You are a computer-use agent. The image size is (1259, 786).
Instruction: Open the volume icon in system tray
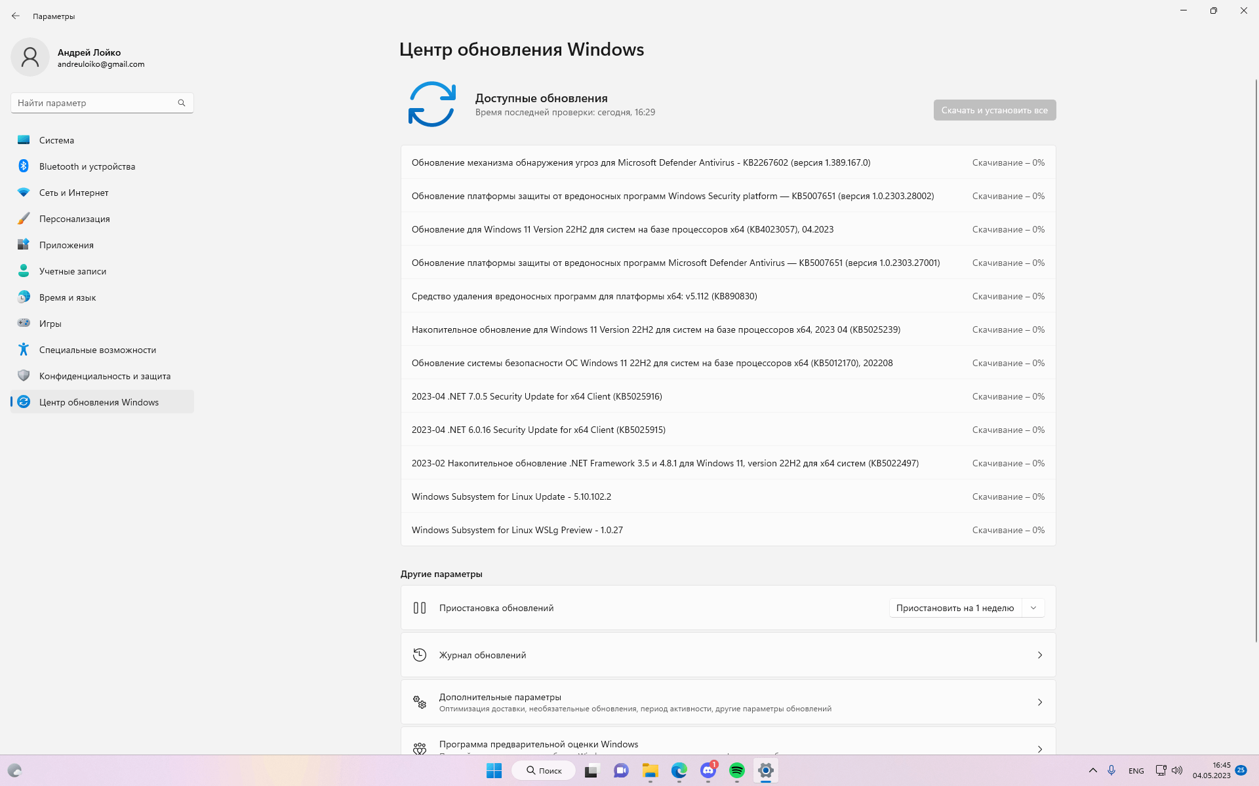(x=1177, y=770)
